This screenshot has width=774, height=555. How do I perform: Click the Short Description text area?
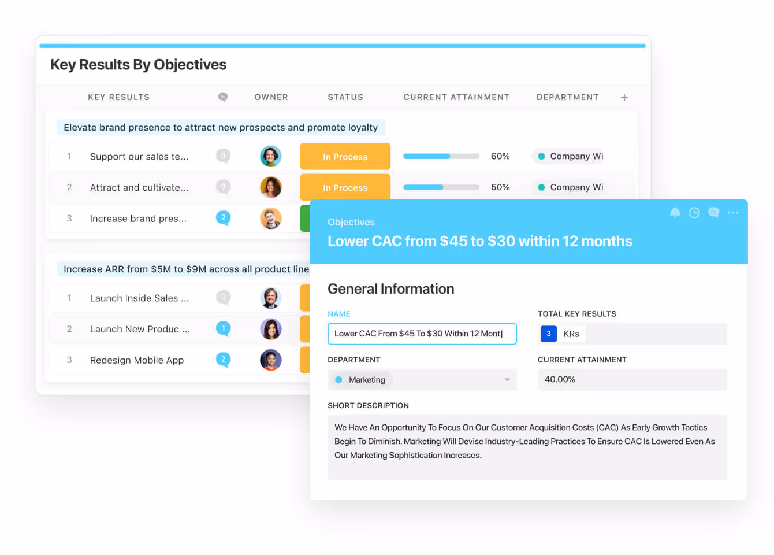point(527,447)
